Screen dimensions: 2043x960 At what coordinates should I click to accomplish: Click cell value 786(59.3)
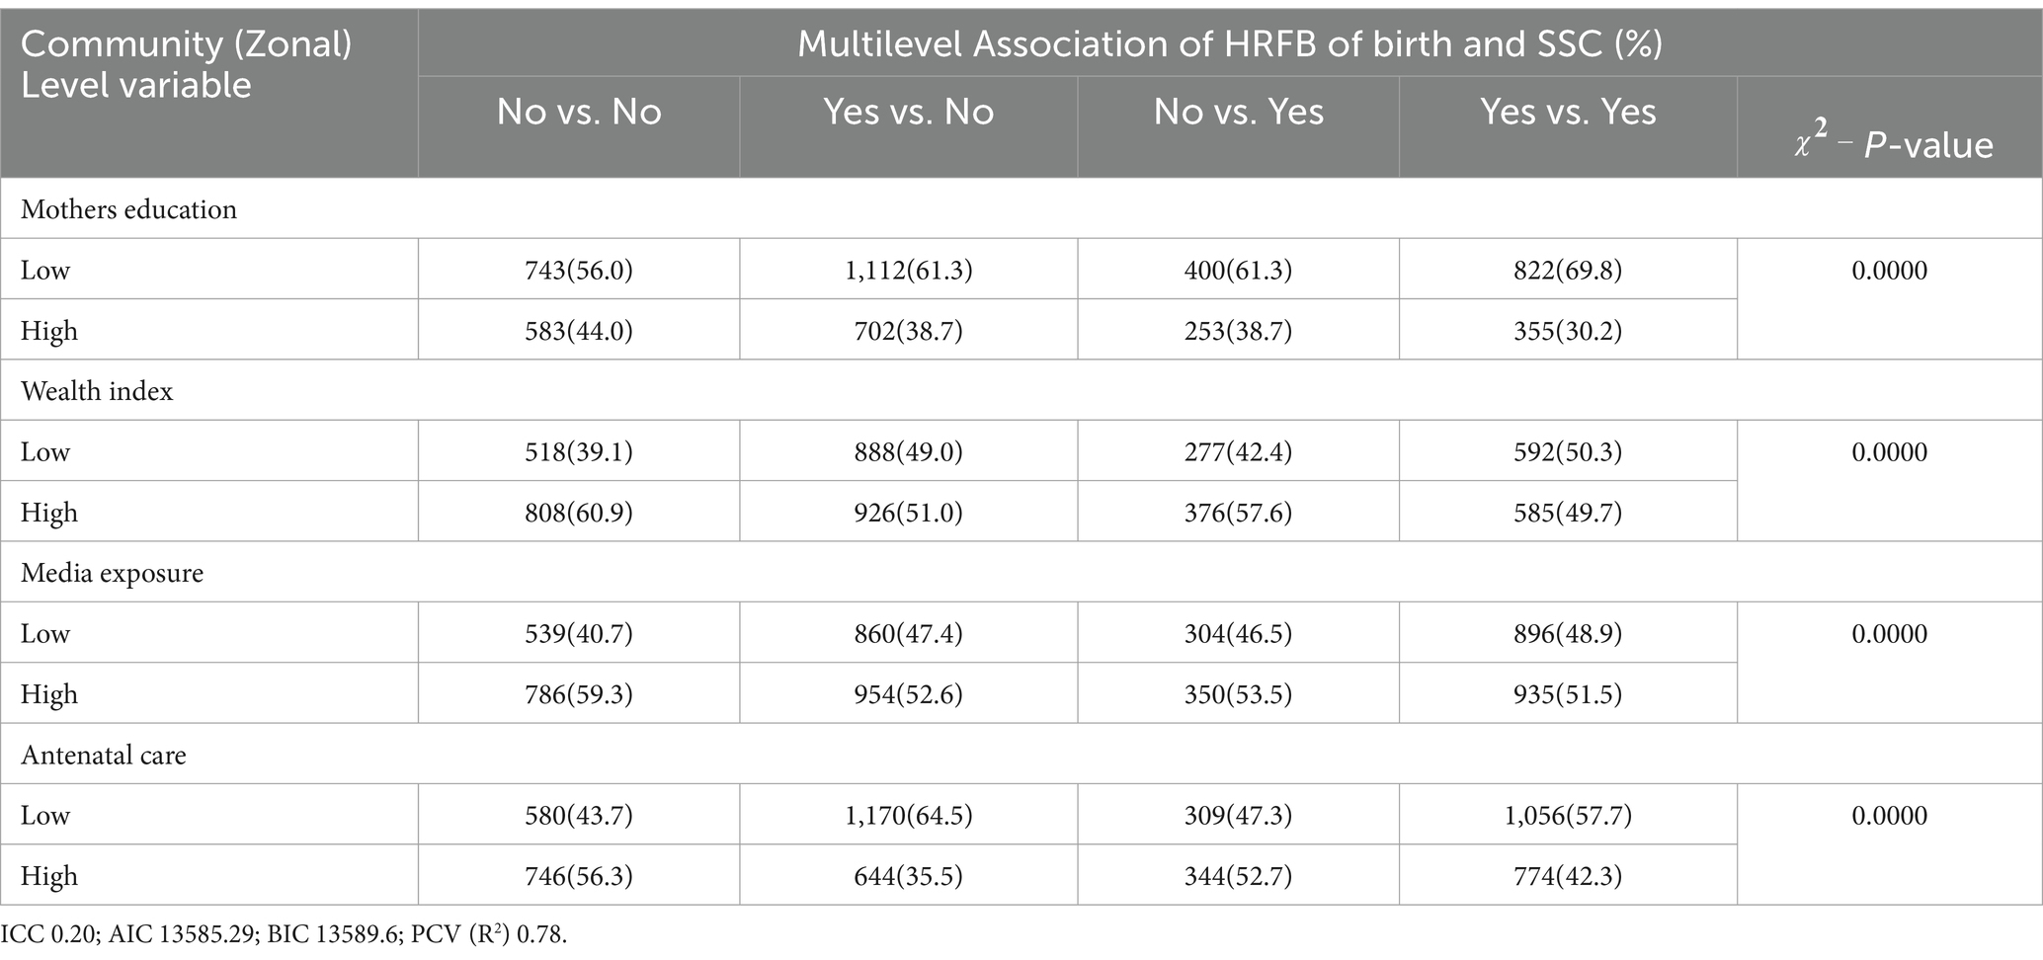tap(579, 694)
